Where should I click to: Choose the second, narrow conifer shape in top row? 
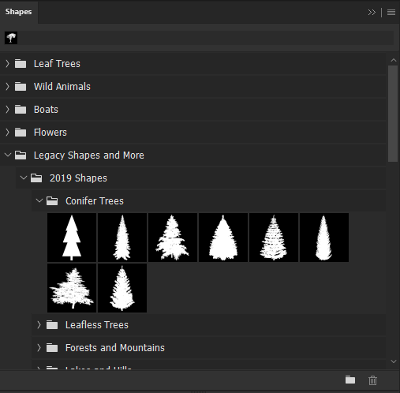pyautogui.click(x=122, y=238)
